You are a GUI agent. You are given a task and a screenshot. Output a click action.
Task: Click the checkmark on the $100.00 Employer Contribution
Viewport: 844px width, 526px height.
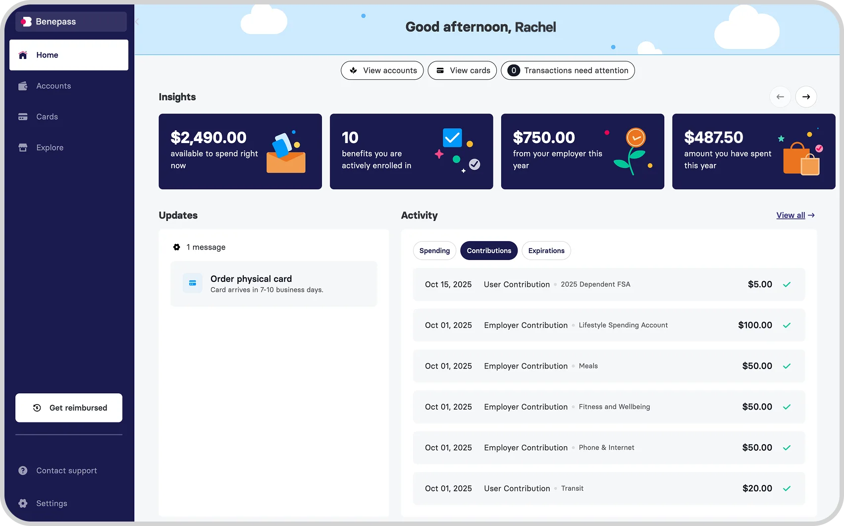pyautogui.click(x=787, y=325)
